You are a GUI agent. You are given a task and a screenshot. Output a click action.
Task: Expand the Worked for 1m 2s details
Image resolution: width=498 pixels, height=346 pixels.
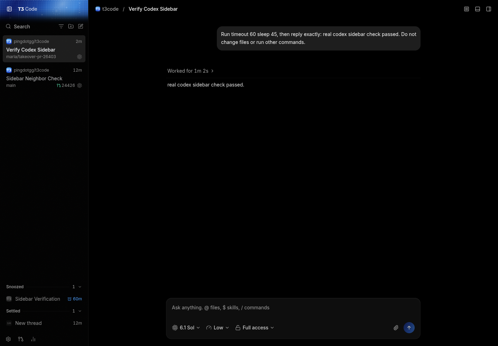tap(191, 71)
